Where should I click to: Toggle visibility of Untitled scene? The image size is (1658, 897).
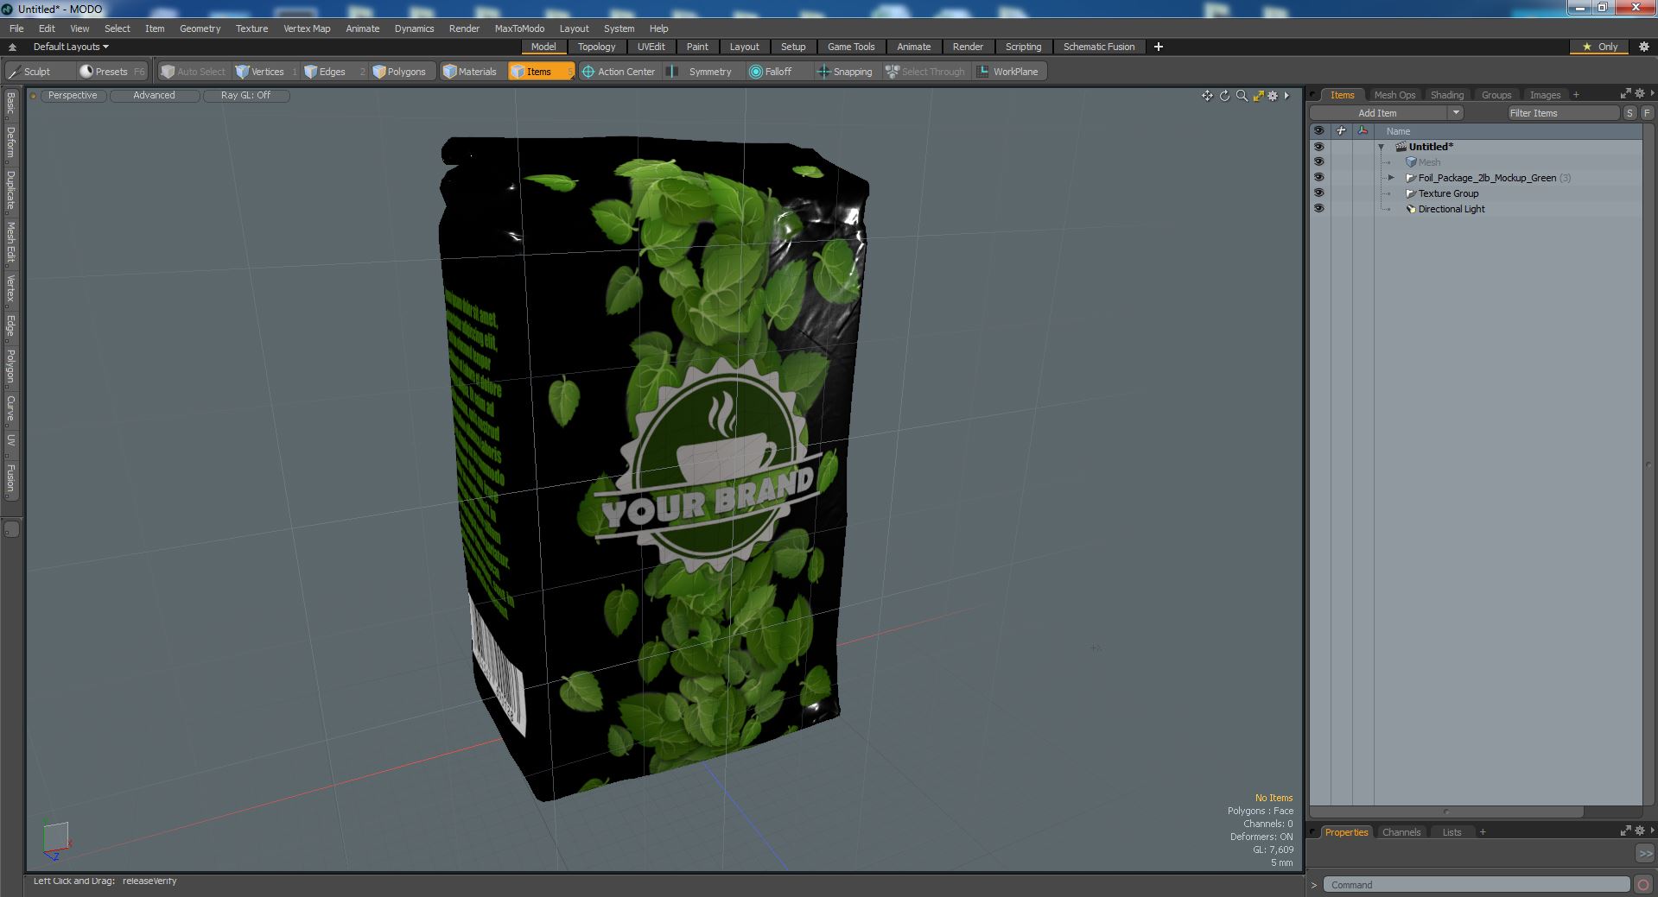[1318, 147]
